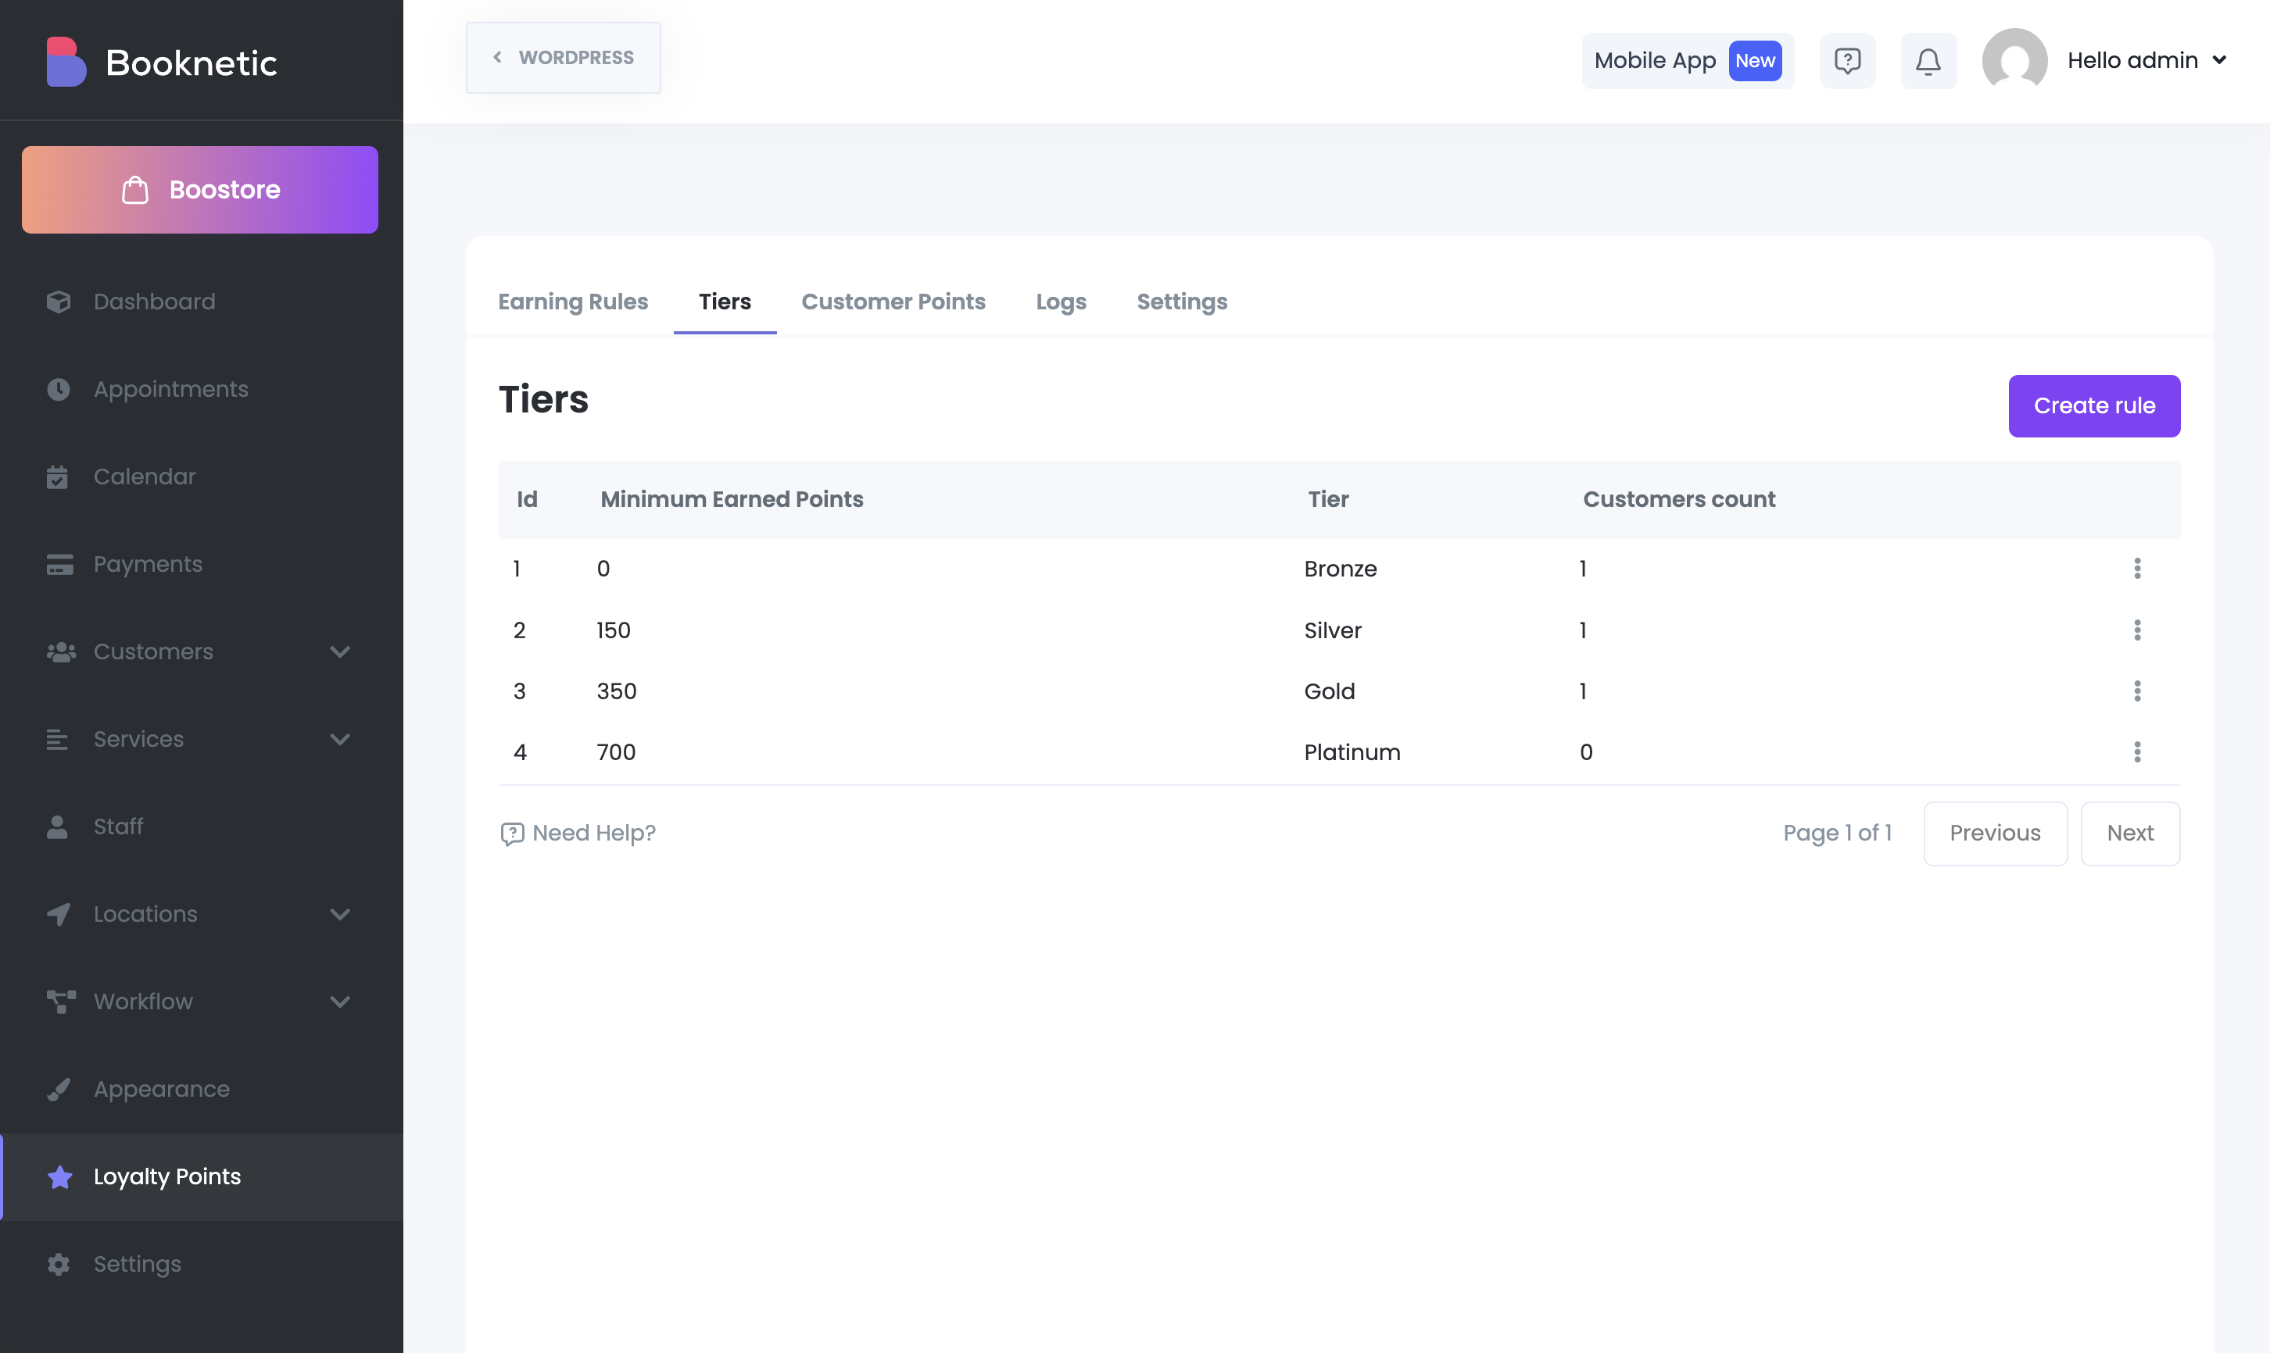Click the admin avatar picture
Screen dimensions: 2270x1353
pos(2014,61)
